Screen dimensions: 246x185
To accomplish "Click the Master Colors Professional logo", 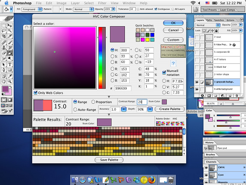I will pyautogui.click(x=173, y=51).
